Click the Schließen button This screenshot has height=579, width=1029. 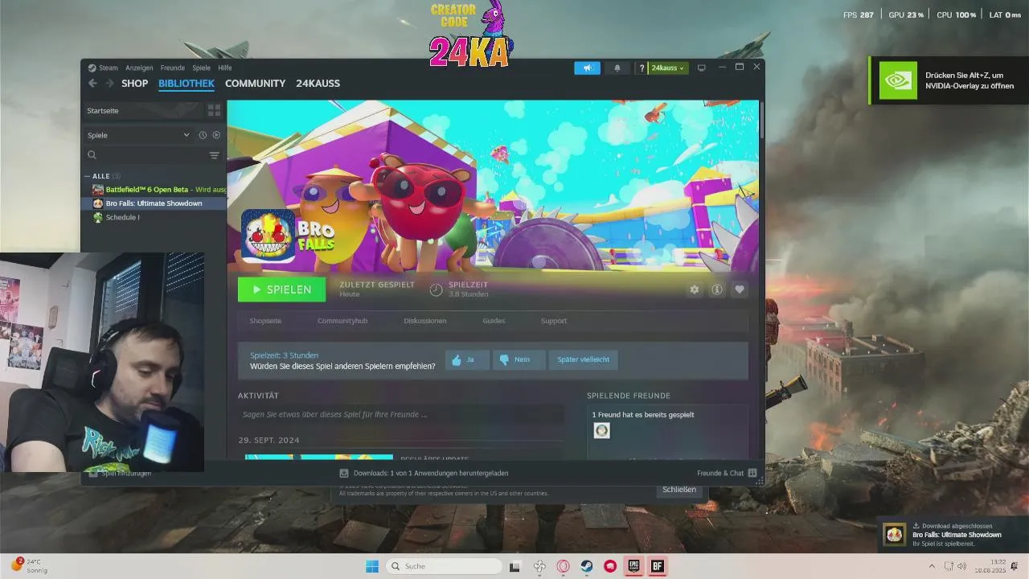[679, 490]
